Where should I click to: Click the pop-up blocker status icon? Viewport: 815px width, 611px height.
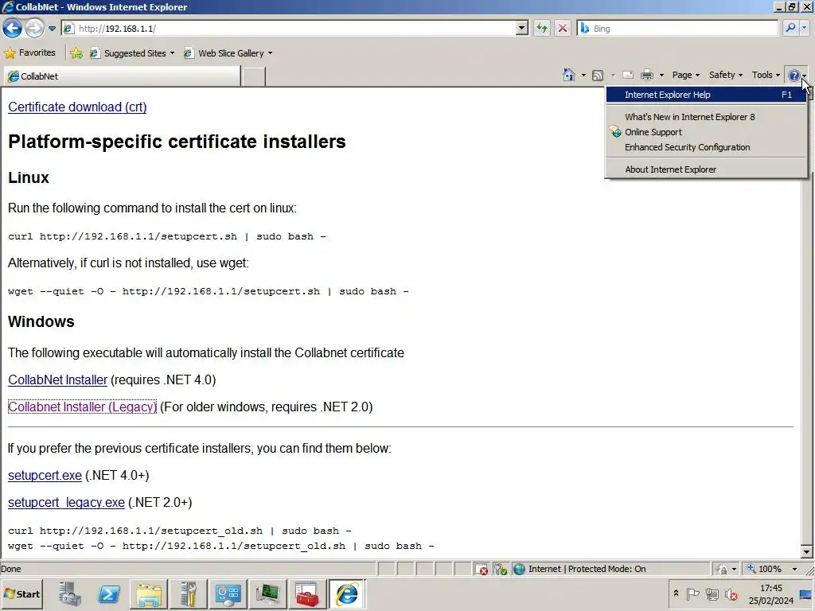[x=482, y=569]
